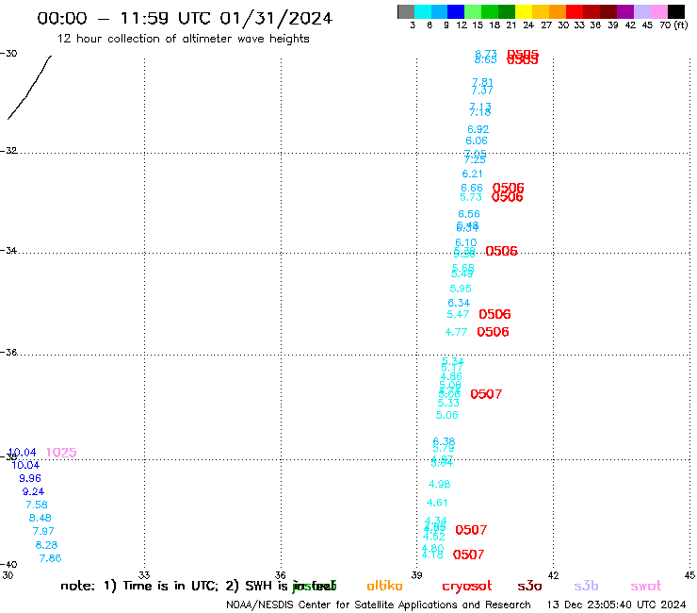This screenshot has height=613, width=697.
Task: Click wave height value 9.24
Action: (x=33, y=491)
